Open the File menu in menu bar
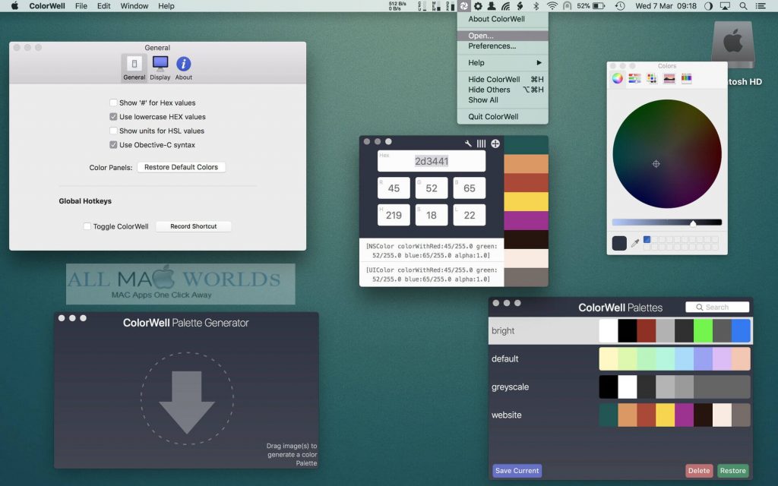778x486 pixels. tap(81, 6)
